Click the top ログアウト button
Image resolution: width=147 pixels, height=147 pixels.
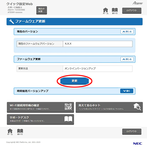pos(132,11)
